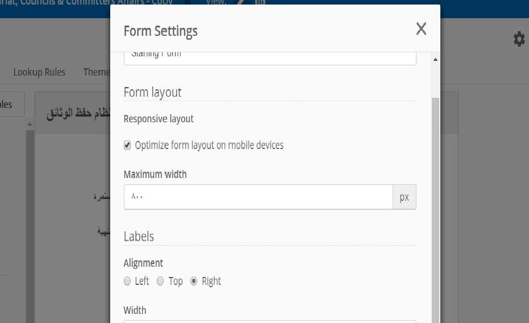Click the Arabic form title header

tap(78, 113)
